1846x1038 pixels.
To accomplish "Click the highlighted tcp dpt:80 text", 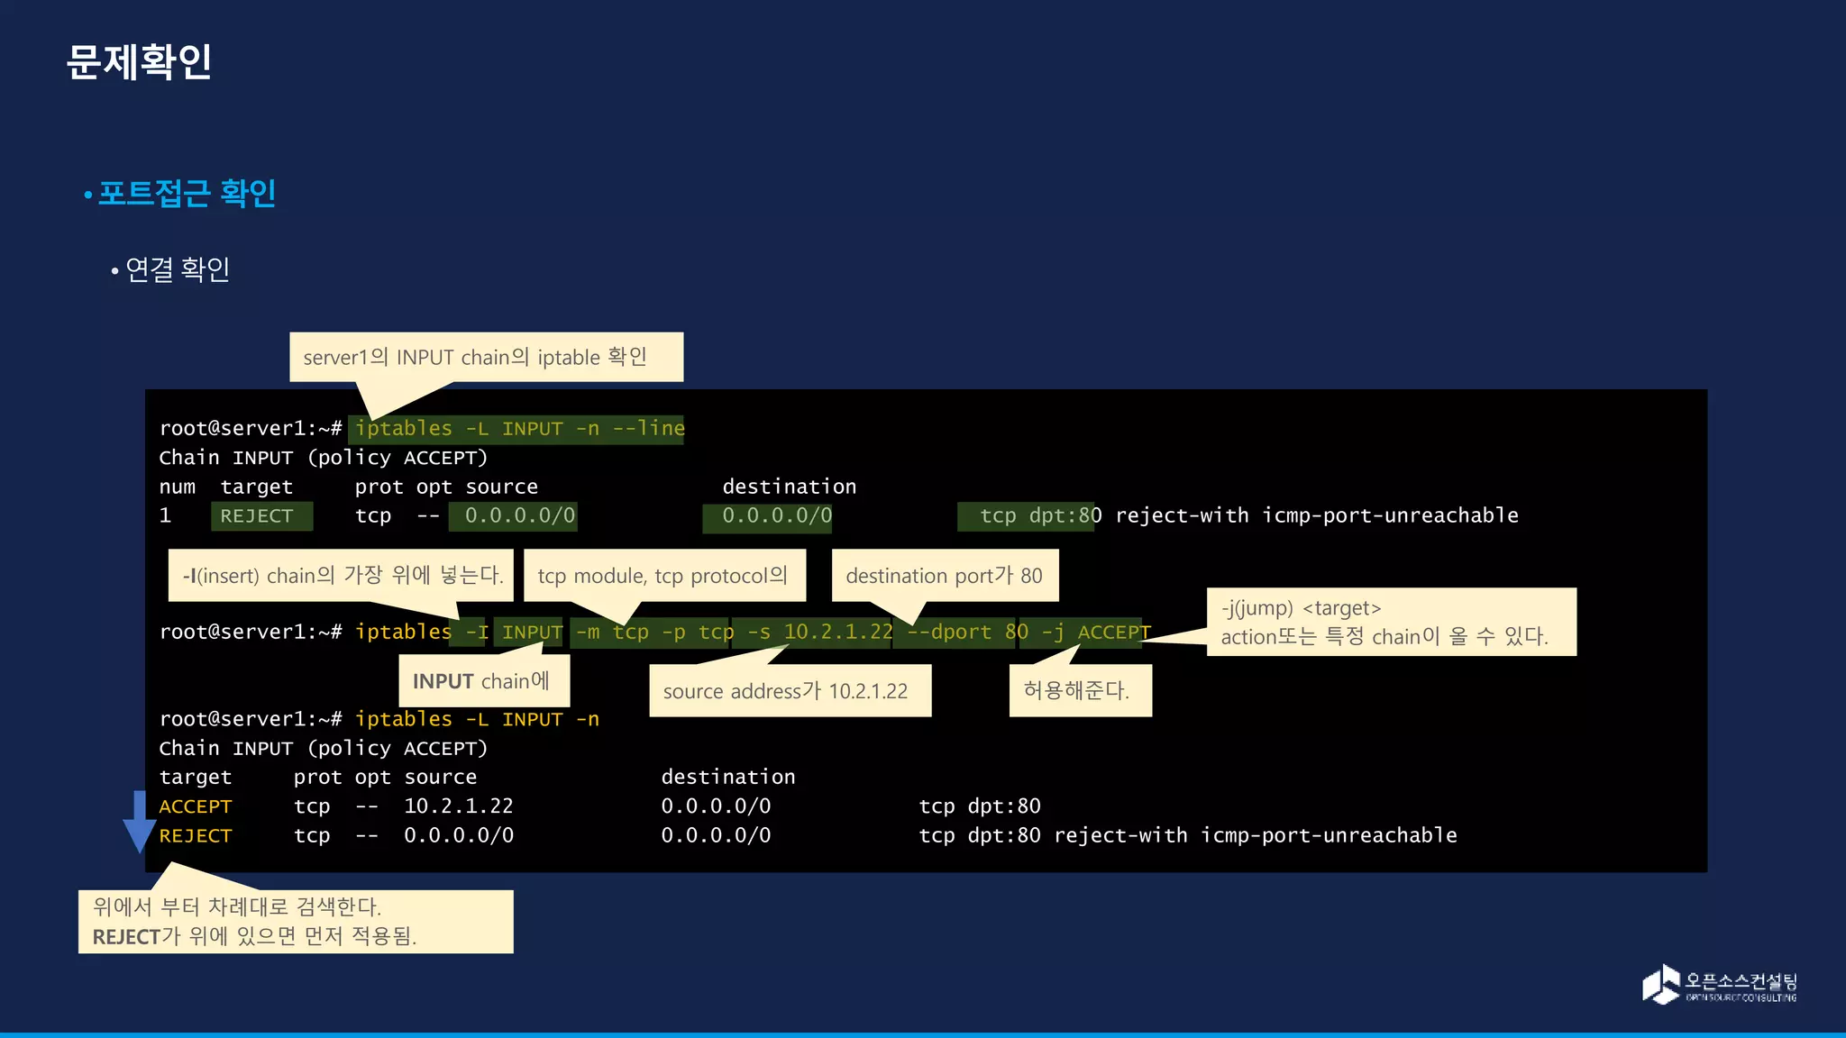I will pyautogui.click(x=1027, y=516).
